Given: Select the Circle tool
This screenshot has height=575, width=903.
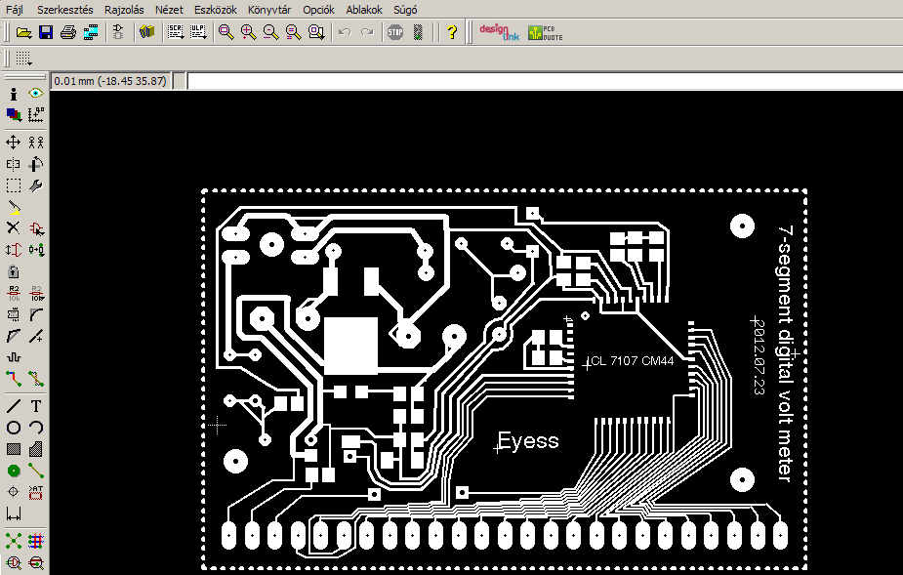Looking at the screenshot, I should coord(14,428).
